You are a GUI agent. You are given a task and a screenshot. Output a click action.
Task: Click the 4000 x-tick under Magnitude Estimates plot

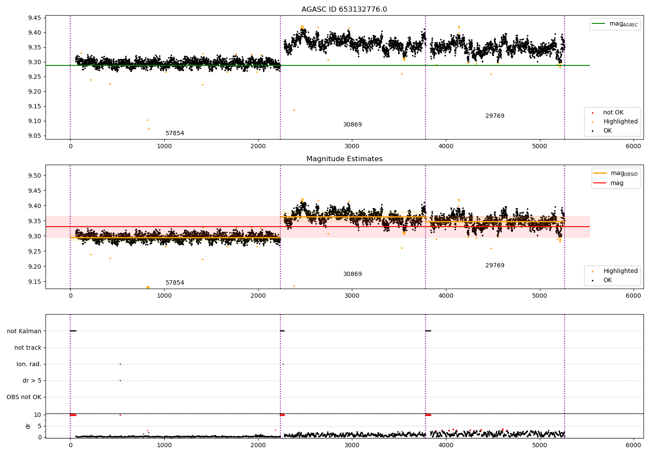tap(446, 296)
